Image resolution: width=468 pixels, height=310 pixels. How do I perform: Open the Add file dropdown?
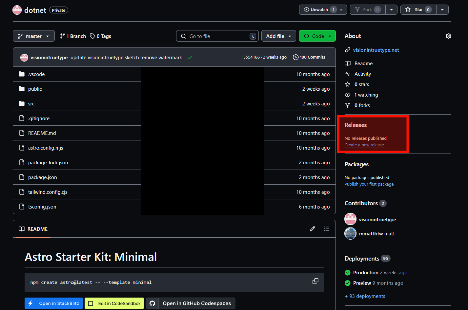click(x=278, y=36)
